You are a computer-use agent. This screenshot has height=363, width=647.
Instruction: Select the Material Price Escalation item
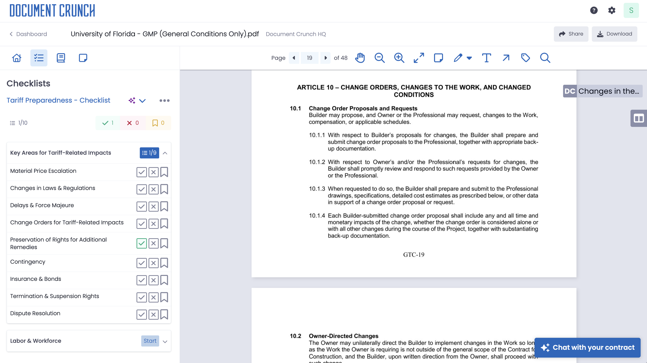click(x=43, y=171)
